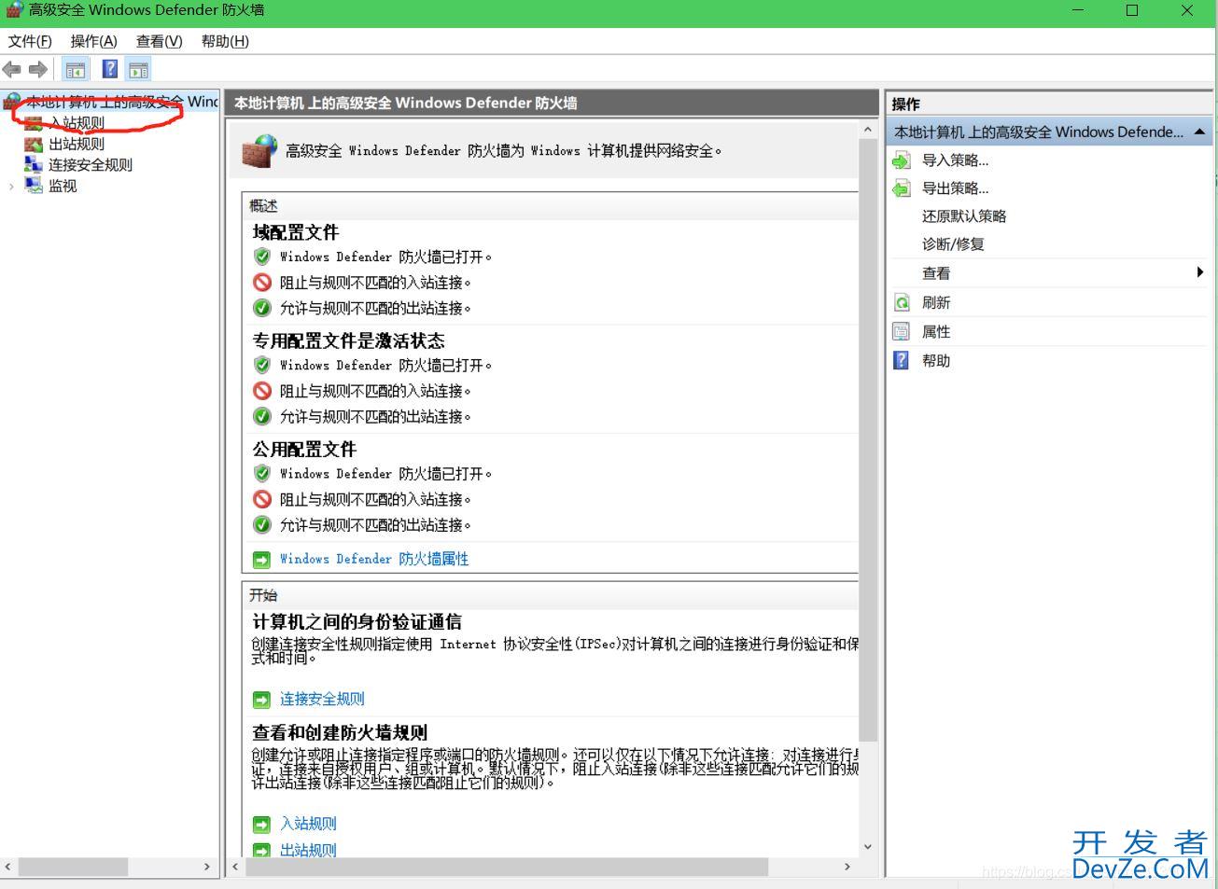Expand the 监视 tree node
This screenshot has height=889, width=1218.
[x=11, y=186]
